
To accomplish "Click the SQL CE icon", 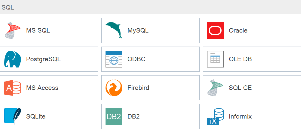I will (215, 88).
